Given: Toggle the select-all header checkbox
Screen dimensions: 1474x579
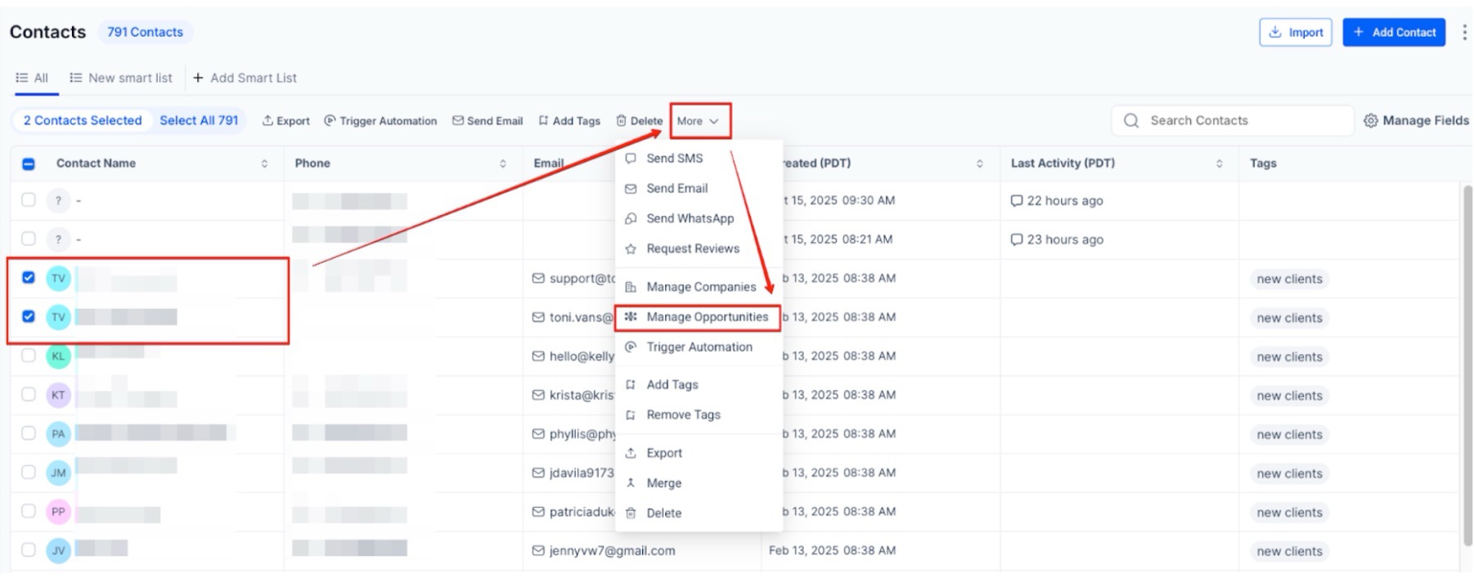Looking at the screenshot, I should [29, 164].
